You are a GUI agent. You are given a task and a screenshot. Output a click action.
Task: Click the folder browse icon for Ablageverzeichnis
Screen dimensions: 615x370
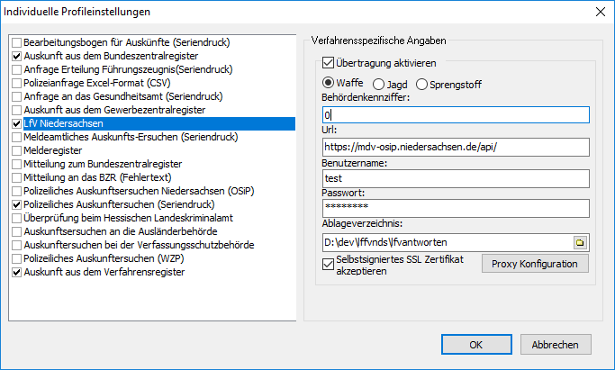[x=580, y=242]
